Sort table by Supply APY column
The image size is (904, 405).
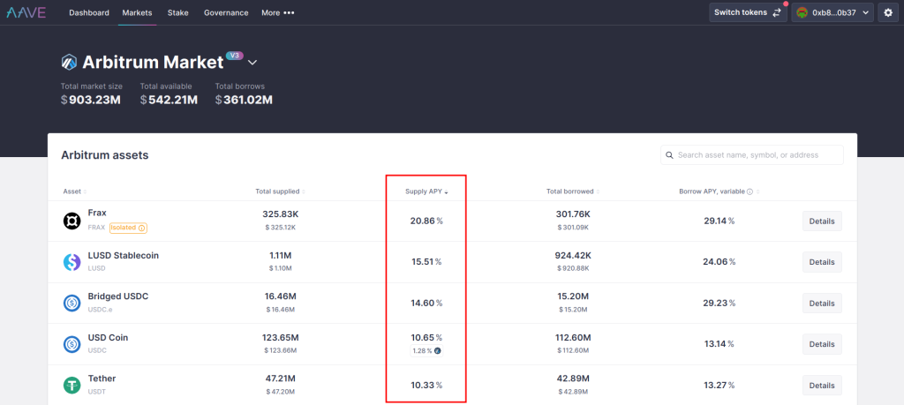coord(426,191)
